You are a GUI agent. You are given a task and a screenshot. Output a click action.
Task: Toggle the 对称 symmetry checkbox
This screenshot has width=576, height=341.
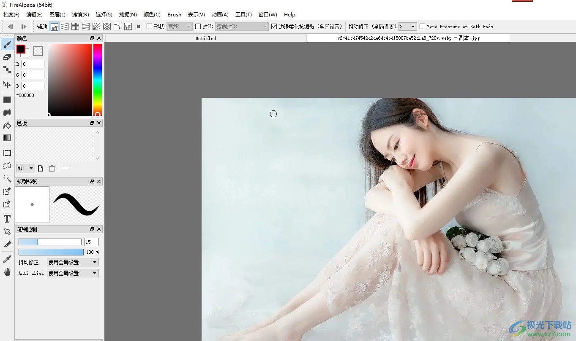tap(198, 27)
